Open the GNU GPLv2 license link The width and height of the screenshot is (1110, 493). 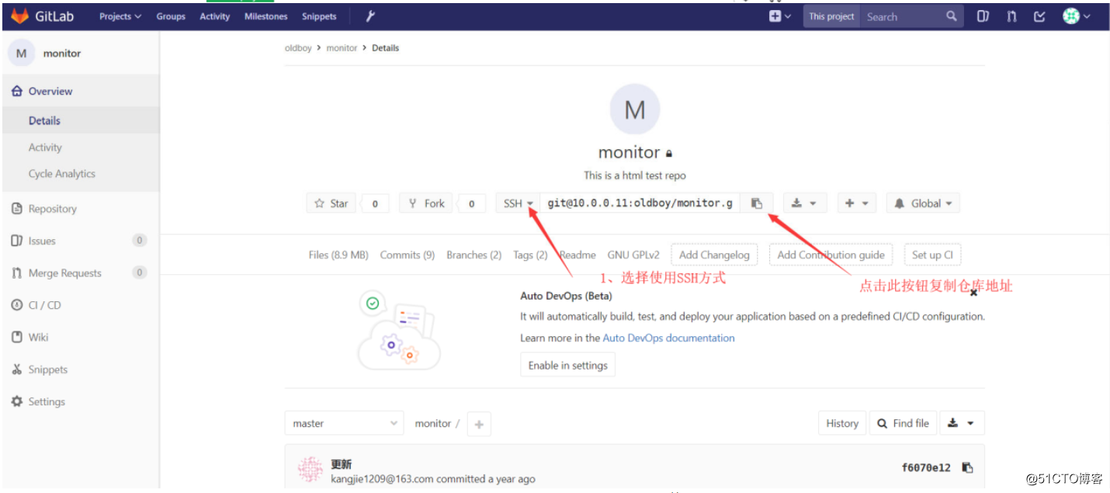[x=633, y=255]
